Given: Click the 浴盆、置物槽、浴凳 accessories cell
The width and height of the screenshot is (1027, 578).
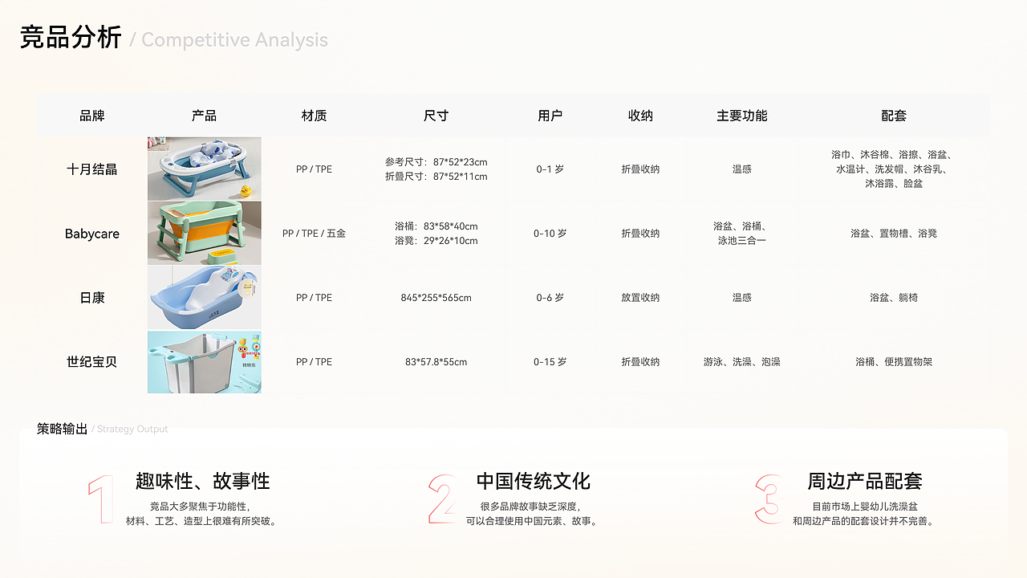Looking at the screenshot, I should click(x=894, y=234).
